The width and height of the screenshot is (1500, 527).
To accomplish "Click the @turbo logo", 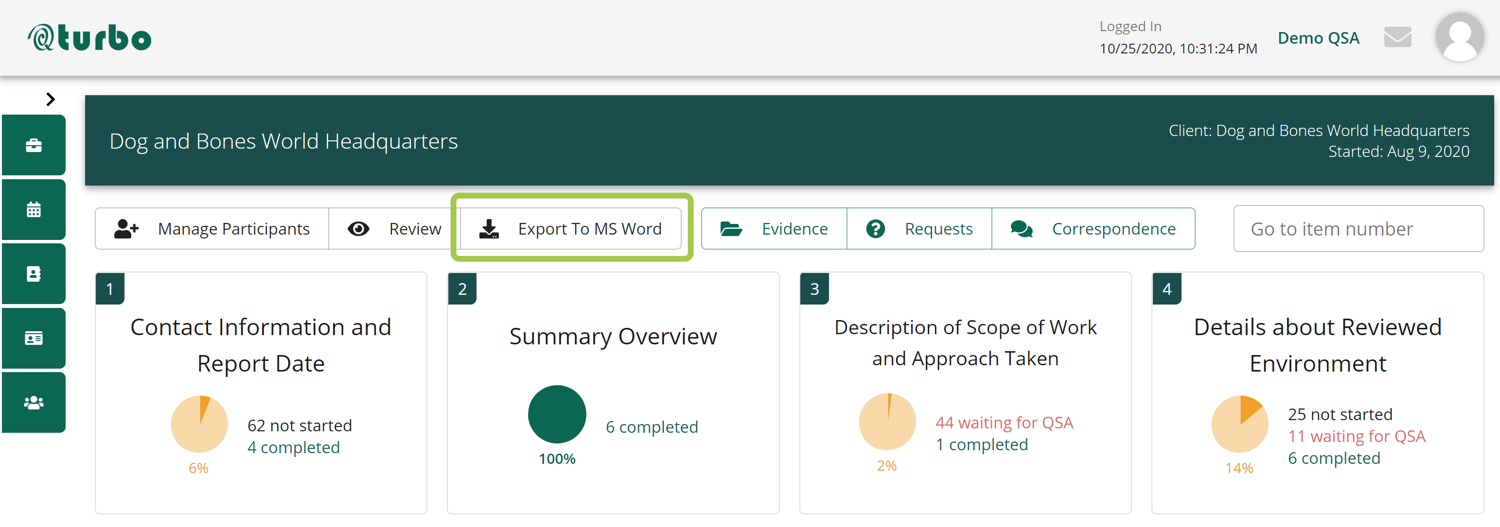I will click(89, 38).
